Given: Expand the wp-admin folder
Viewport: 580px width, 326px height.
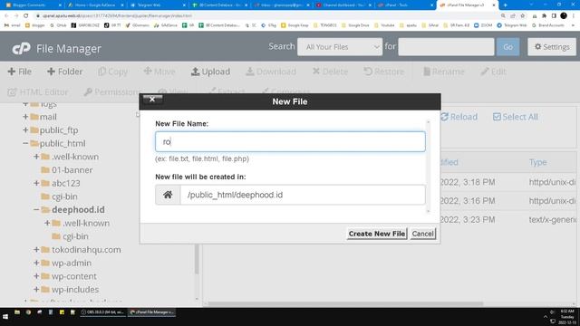Looking at the screenshot, I should coord(36,264).
